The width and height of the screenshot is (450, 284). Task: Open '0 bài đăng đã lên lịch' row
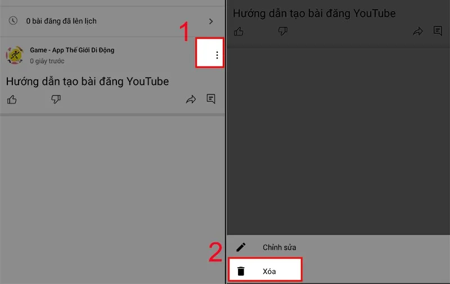112,21
